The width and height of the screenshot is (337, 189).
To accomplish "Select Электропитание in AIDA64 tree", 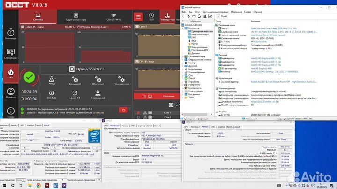I will point(199,47).
